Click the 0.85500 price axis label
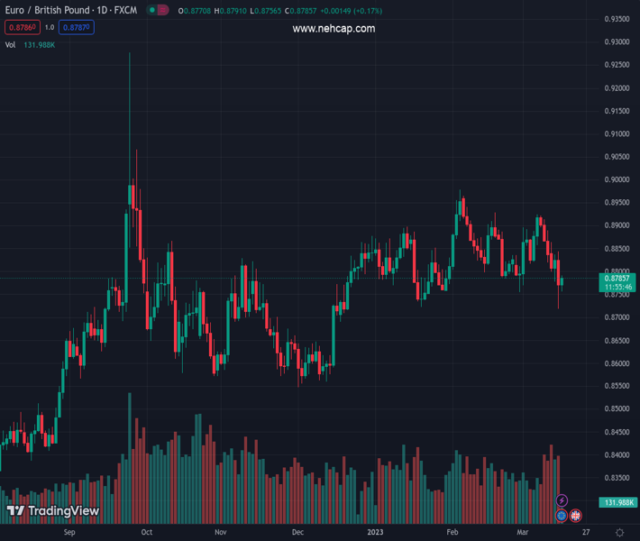Screen dimensions: 640x541 pos(617,386)
